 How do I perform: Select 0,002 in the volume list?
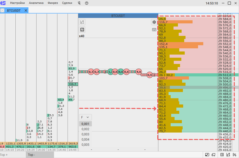click(x=85, y=129)
